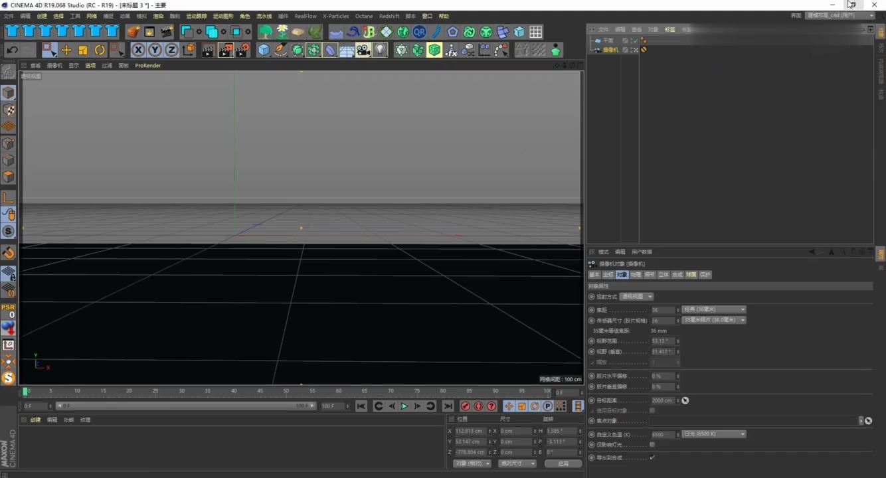The height and width of the screenshot is (478, 886).
Task: Enable the 使用目标对象 checkbox
Action: point(652,410)
